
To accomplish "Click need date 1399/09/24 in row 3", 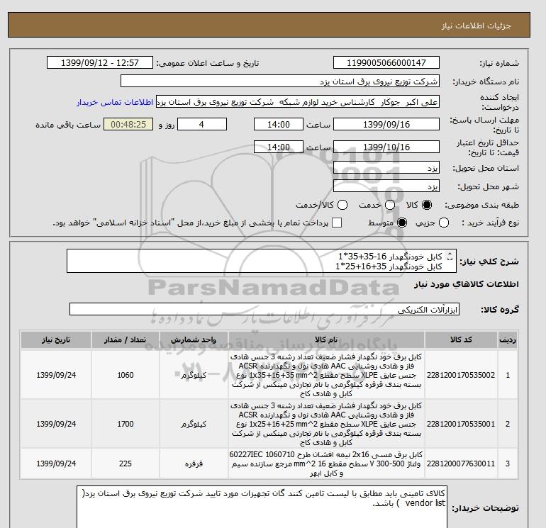I will [56, 464].
